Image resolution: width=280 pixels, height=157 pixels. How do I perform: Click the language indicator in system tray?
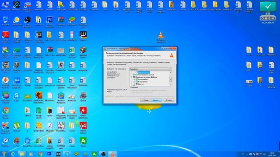tap(243, 154)
